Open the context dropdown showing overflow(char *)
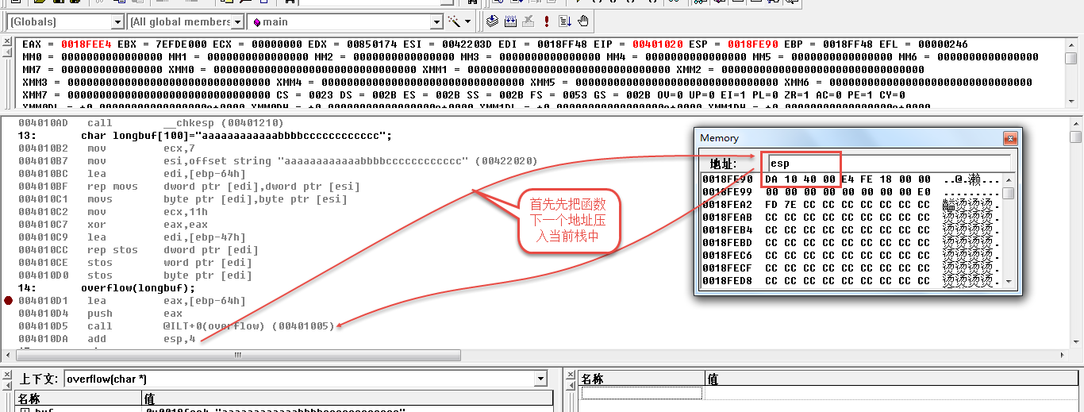The image size is (1084, 412). [x=306, y=379]
